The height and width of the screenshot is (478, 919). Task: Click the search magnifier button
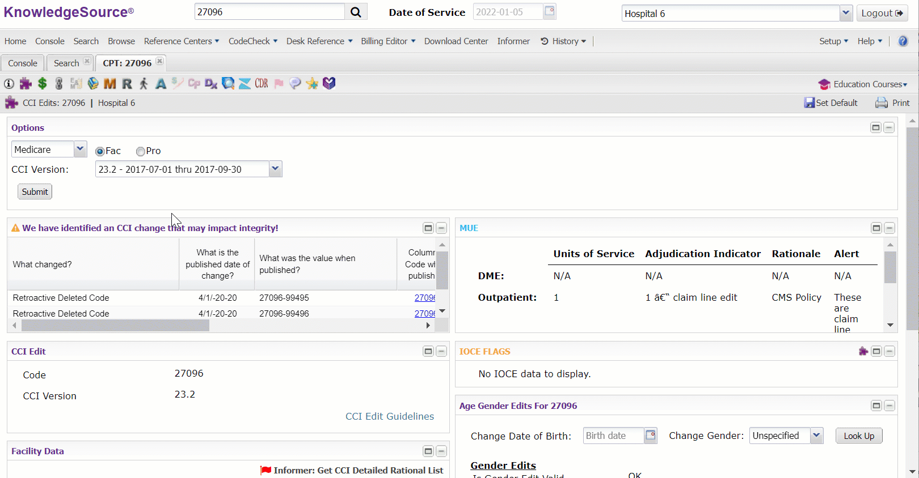click(356, 12)
